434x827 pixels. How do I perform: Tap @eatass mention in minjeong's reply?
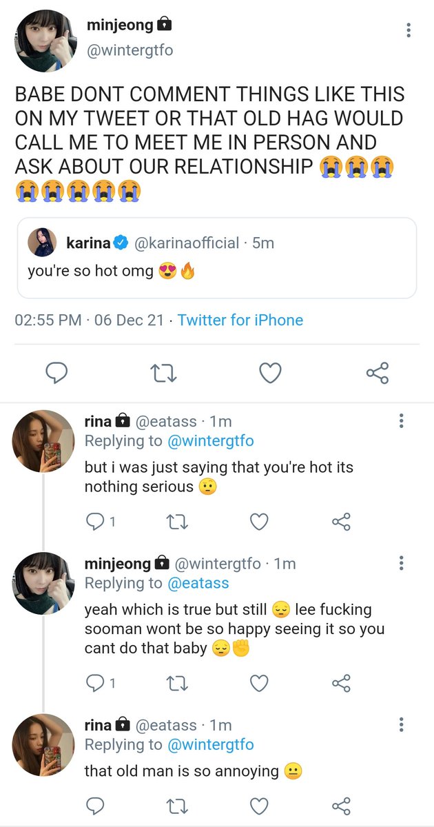click(x=198, y=583)
